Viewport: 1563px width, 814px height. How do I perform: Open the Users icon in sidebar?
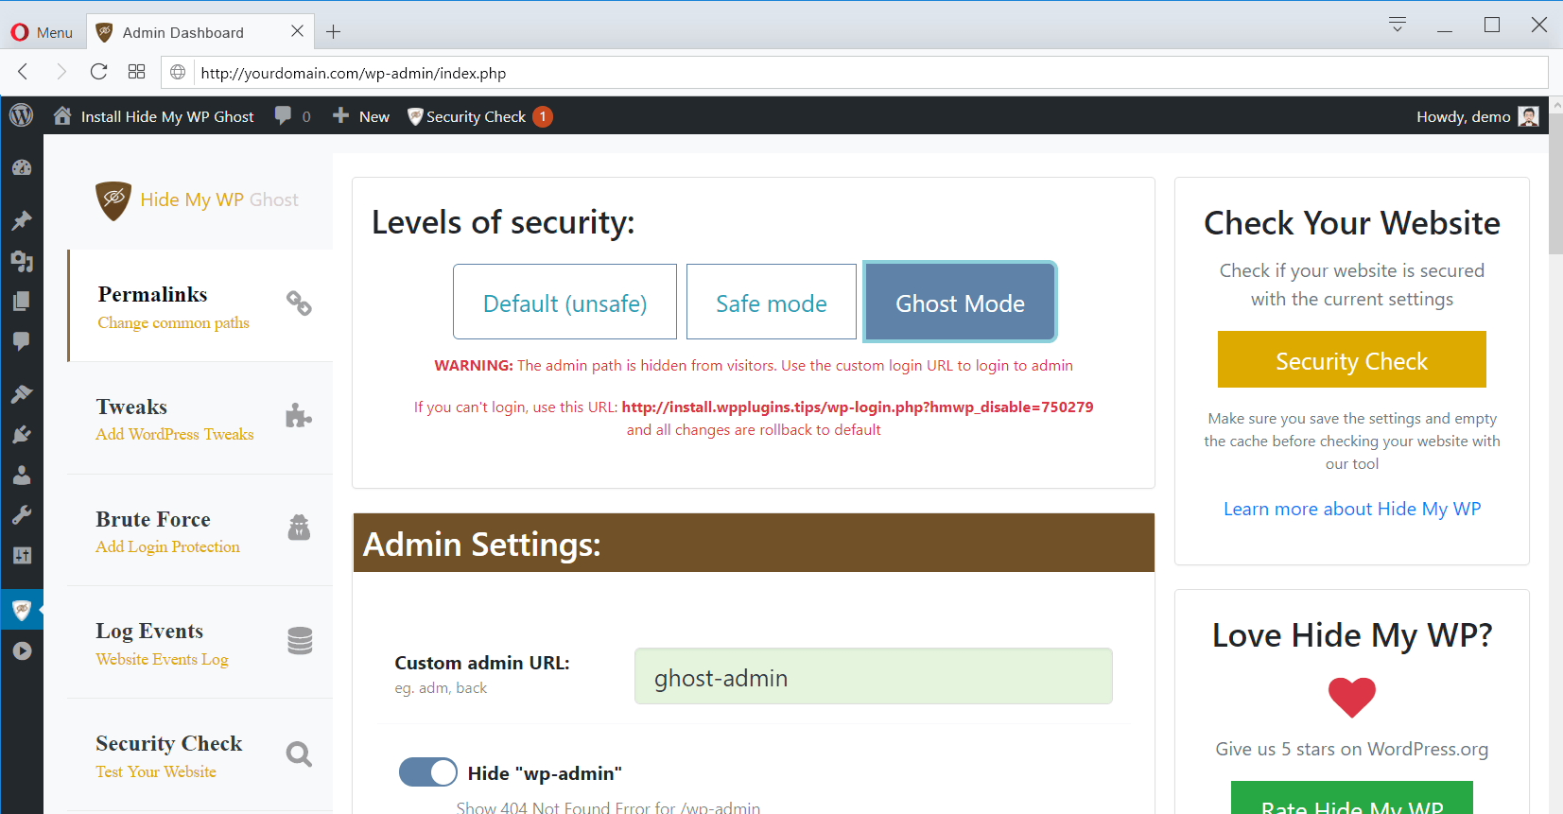click(22, 475)
